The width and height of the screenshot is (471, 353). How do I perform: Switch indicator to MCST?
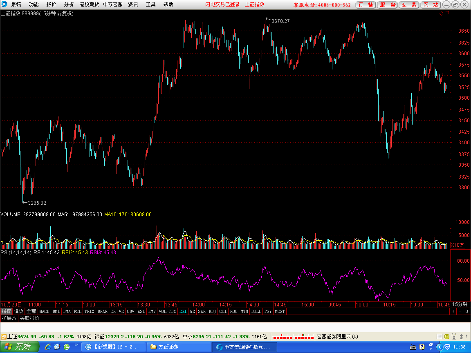tap(280, 311)
